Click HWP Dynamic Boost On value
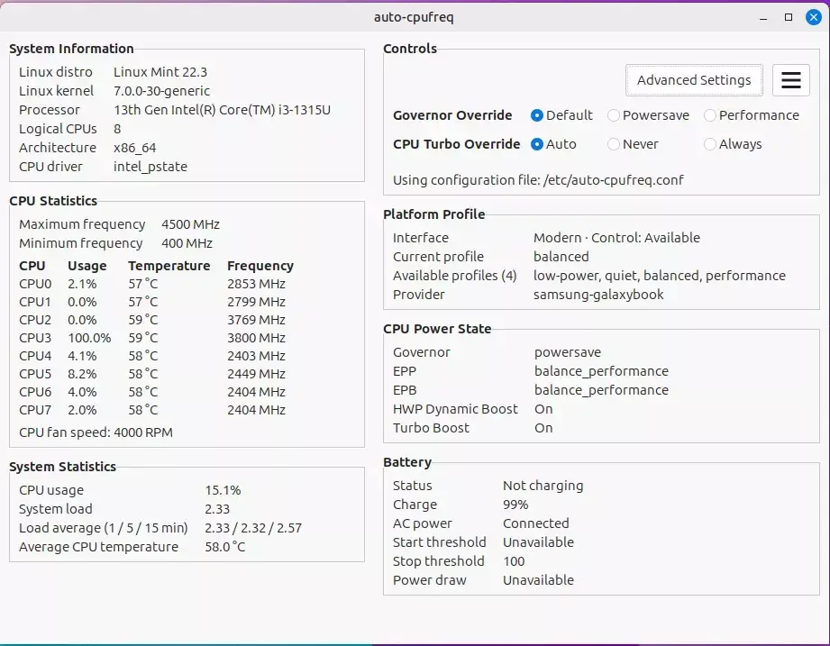 click(543, 409)
